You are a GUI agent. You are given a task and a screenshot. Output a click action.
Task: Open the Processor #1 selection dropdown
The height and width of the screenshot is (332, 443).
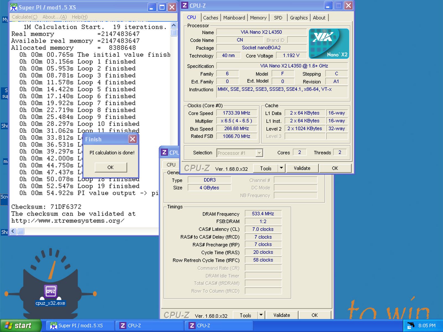239,153
